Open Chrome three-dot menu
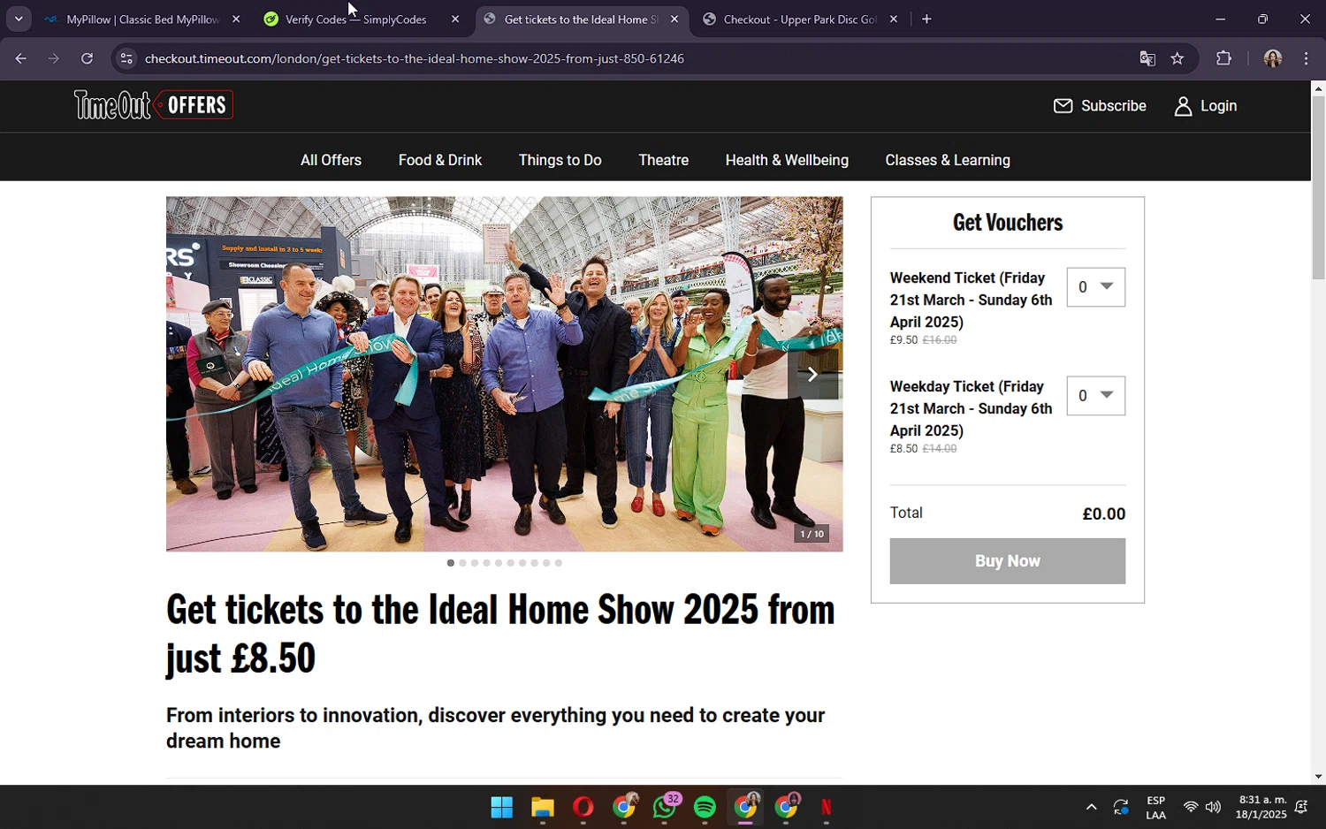The width and height of the screenshot is (1326, 829). [x=1307, y=58]
